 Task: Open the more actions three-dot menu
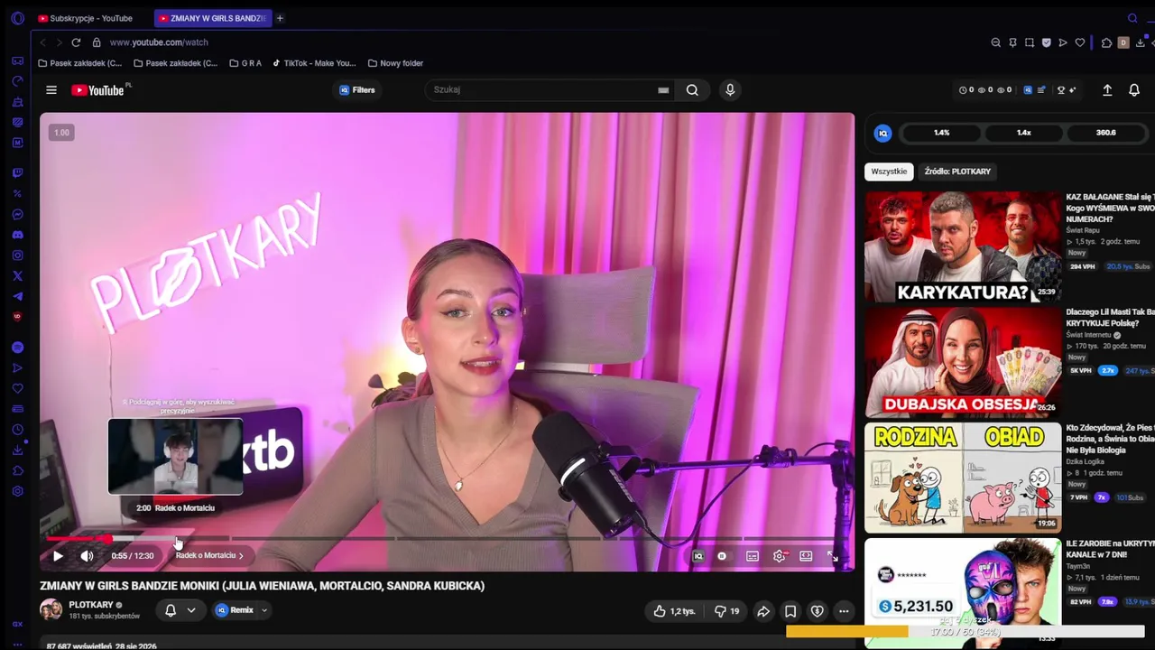click(844, 611)
